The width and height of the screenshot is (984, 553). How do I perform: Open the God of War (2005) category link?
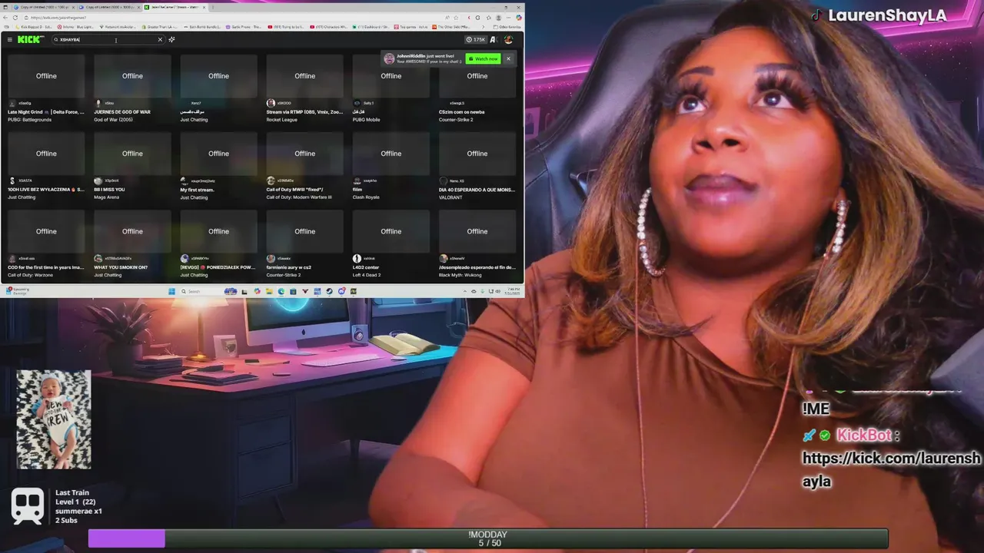tap(113, 120)
